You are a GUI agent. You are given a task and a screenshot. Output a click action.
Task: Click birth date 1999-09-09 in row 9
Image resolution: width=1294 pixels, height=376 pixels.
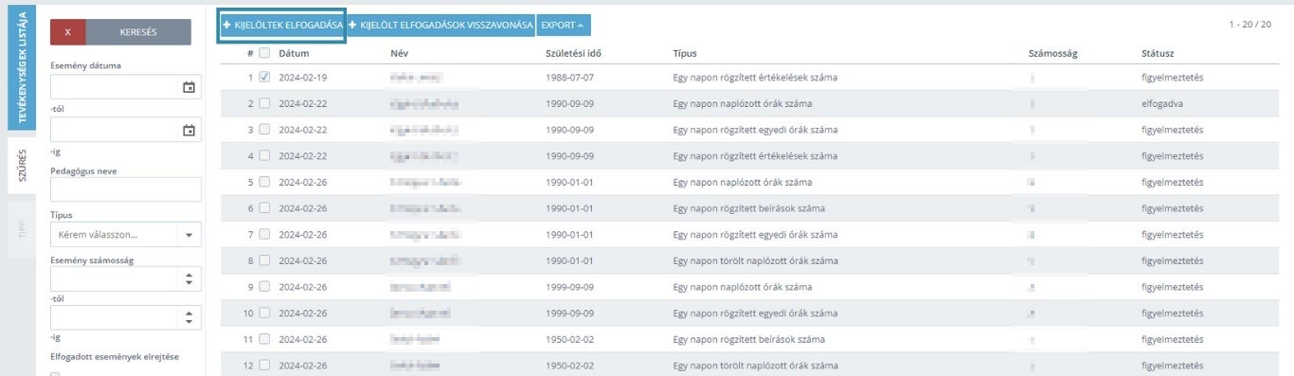(x=569, y=286)
